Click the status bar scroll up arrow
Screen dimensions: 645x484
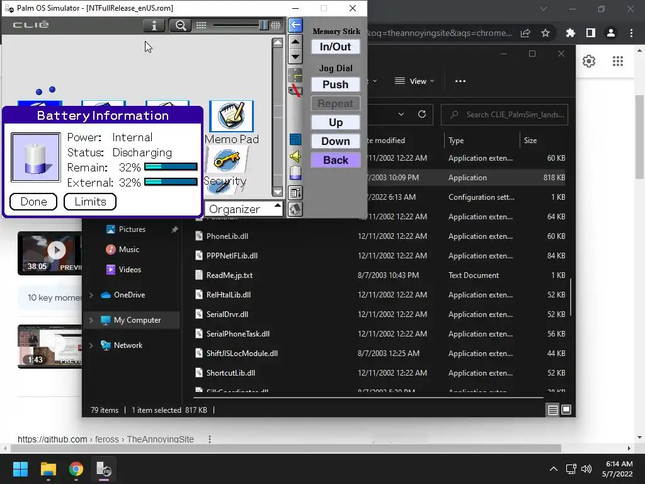[x=295, y=42]
